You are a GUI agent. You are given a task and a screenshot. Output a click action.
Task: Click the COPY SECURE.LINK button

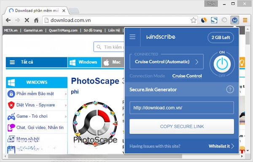click(x=182, y=127)
